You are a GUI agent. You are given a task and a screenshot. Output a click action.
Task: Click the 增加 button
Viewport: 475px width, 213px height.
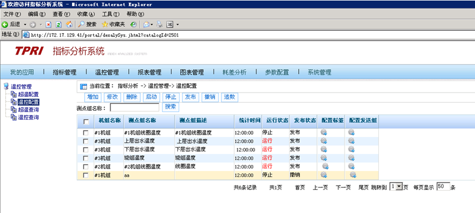tap(93, 97)
